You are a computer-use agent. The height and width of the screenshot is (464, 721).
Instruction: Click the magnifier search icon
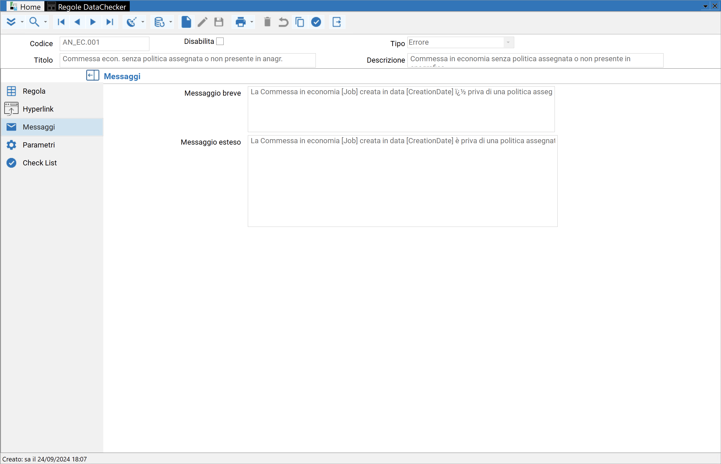34,22
